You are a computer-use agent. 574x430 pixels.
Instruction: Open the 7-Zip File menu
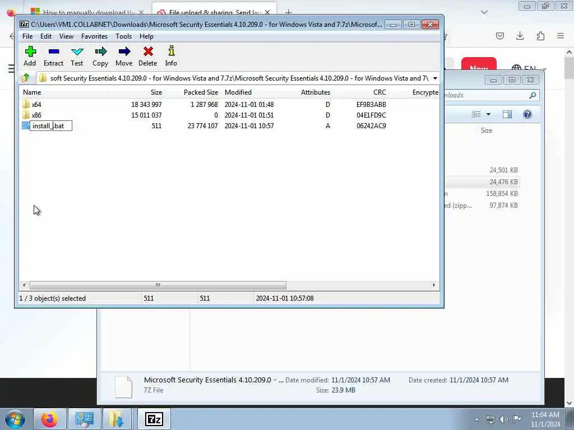tap(27, 36)
